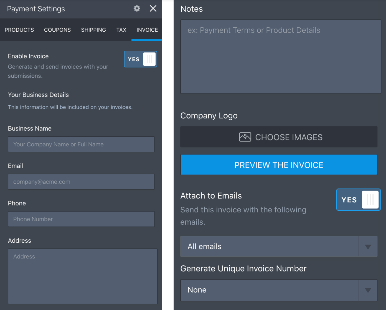This screenshot has width=386, height=310.
Task: Toggle the Enable Invoice switch
Action: [141, 59]
